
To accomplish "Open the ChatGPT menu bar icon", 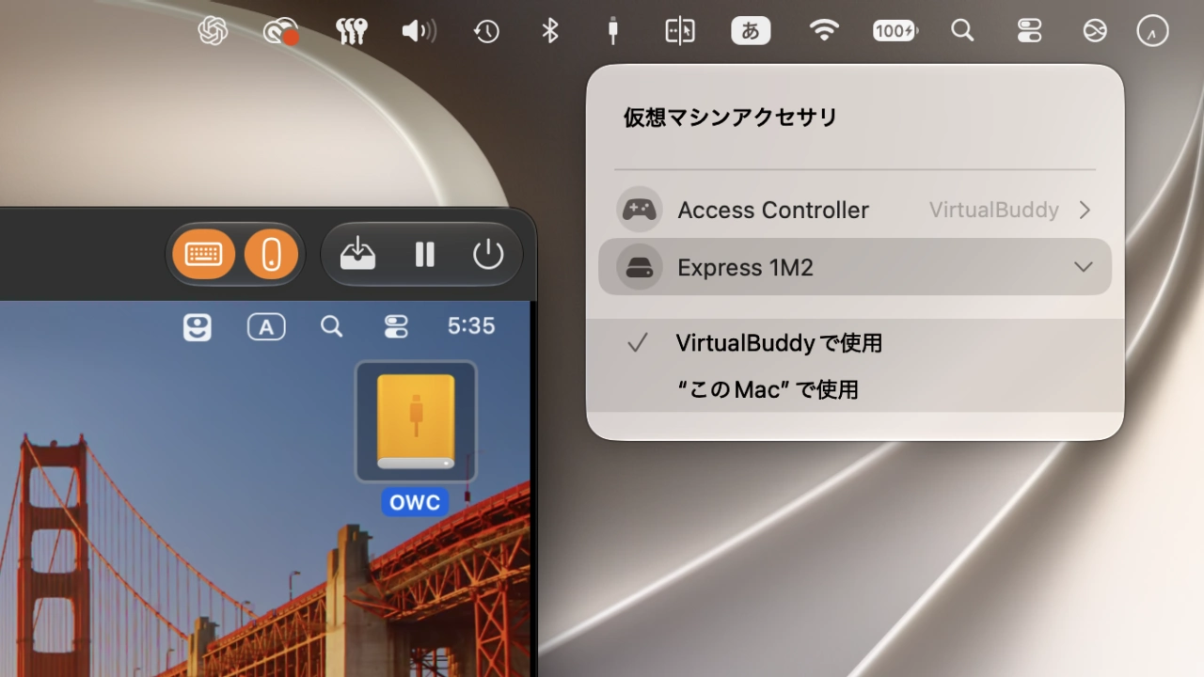I will (214, 31).
